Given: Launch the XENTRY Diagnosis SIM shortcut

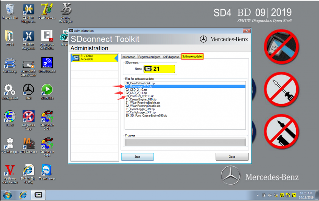Looking at the screenshot, I should tap(28, 13).
